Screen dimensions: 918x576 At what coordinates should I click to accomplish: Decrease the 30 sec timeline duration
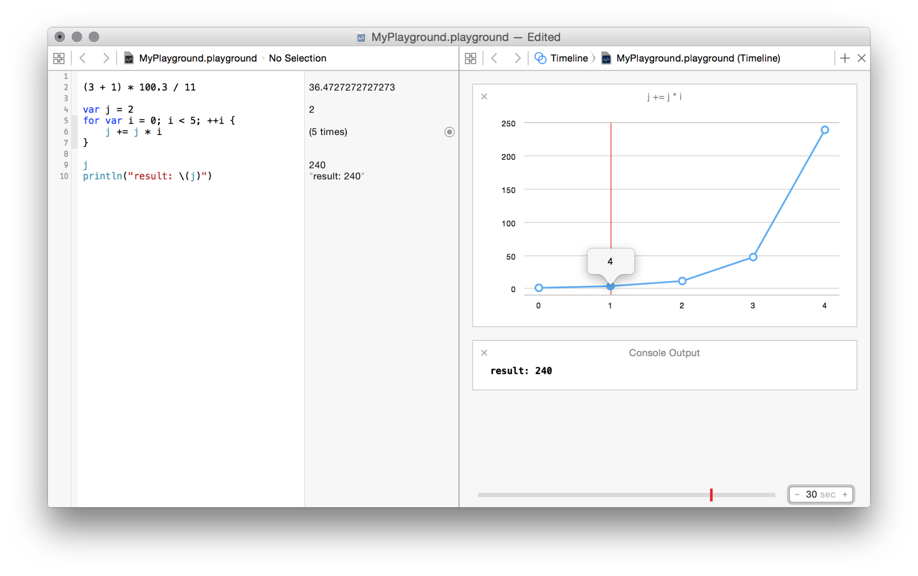(x=797, y=495)
